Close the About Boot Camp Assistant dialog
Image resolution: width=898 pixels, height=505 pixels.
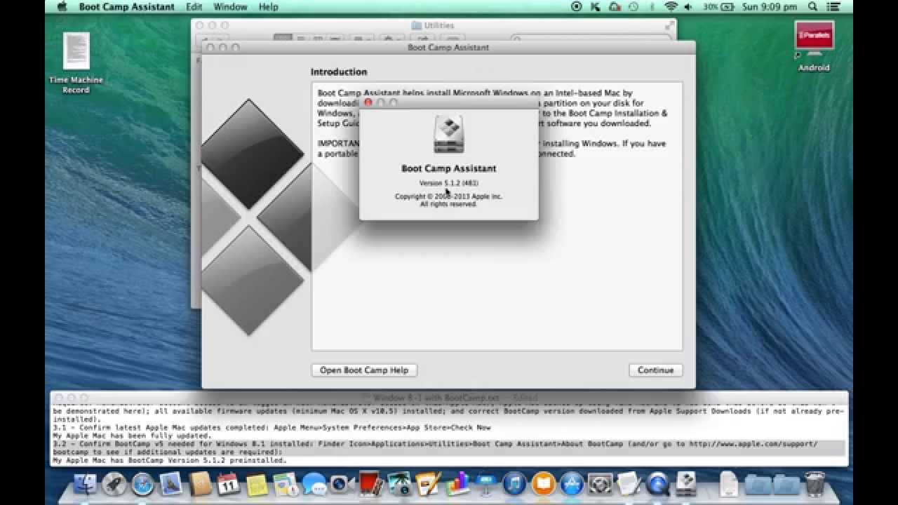coord(368,102)
